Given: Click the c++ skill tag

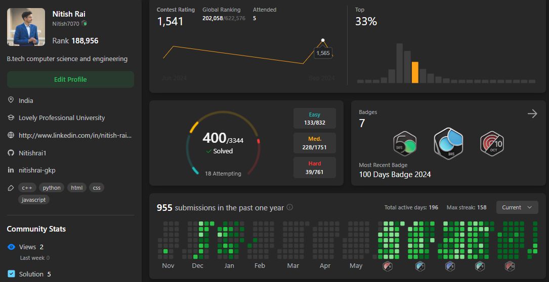Looking at the screenshot, I should point(27,188).
